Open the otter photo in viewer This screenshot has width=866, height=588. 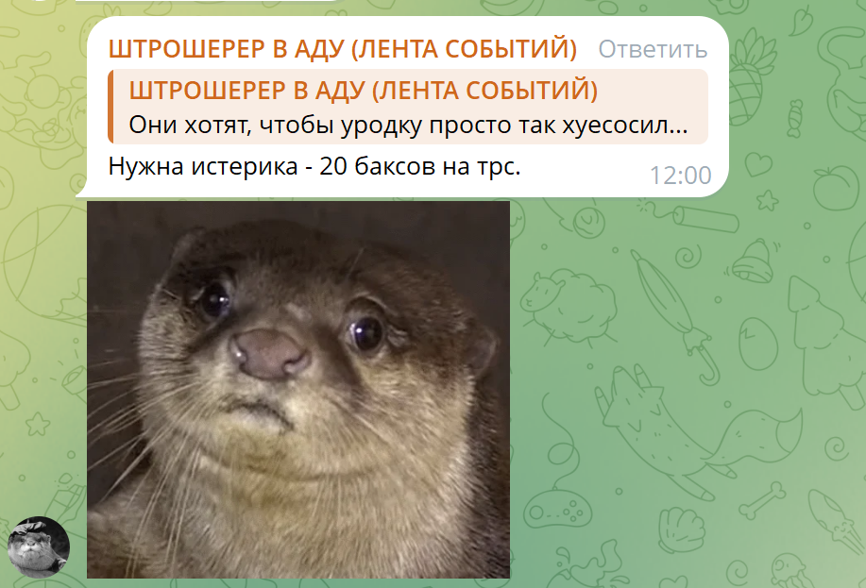tap(298, 389)
